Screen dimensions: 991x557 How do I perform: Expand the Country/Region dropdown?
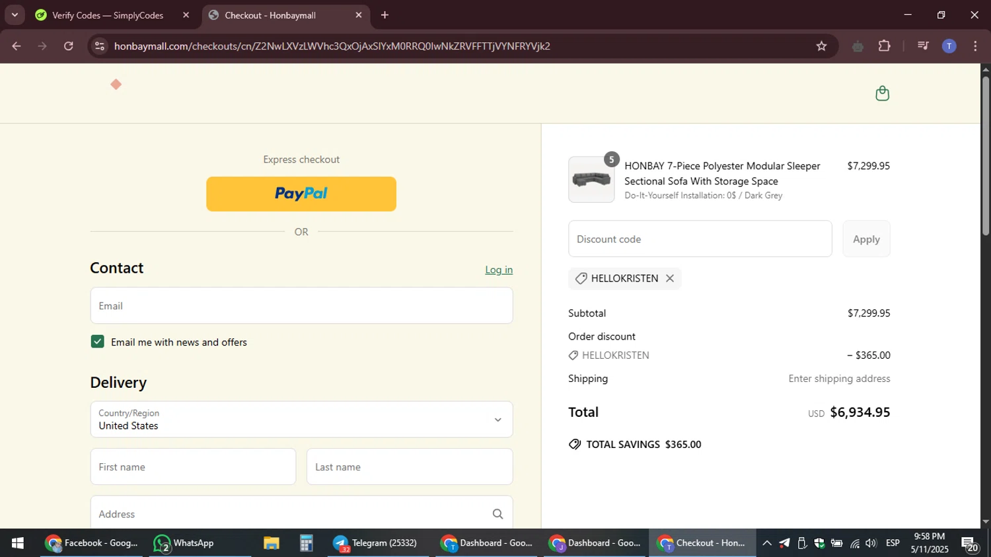coord(301,420)
